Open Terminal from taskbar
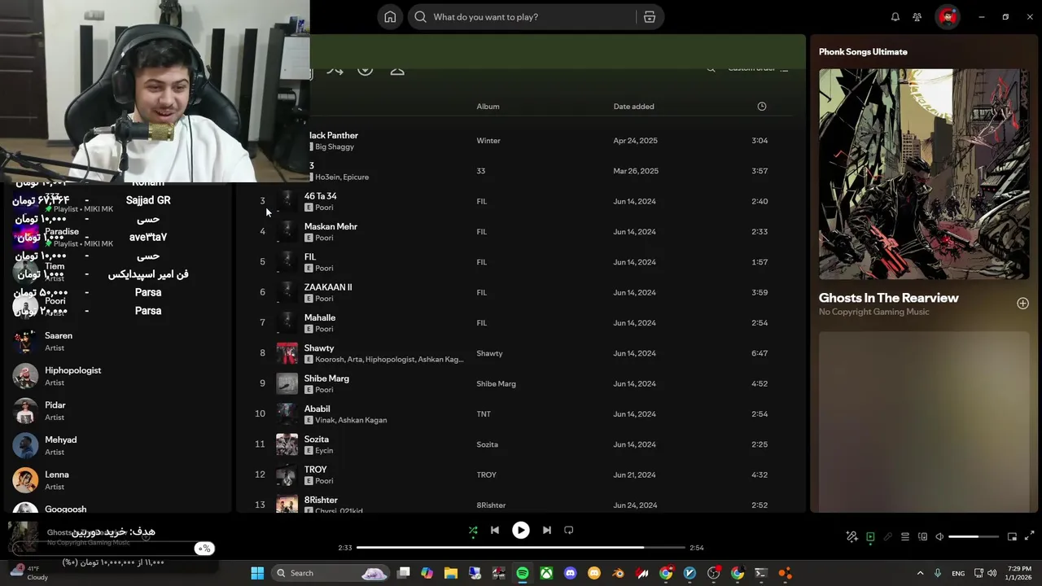The height and width of the screenshot is (586, 1042). point(761,573)
